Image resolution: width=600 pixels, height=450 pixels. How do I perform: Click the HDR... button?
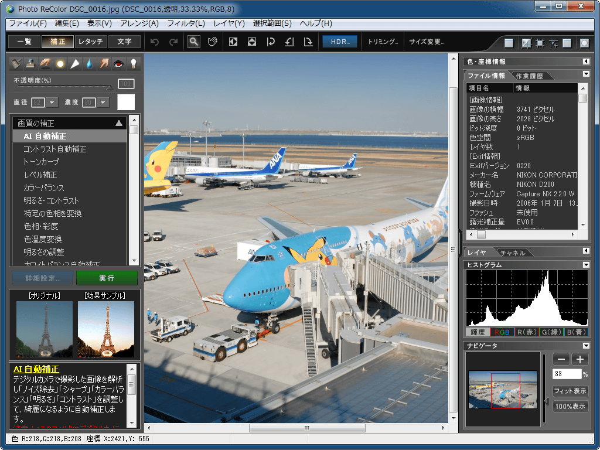tap(340, 42)
